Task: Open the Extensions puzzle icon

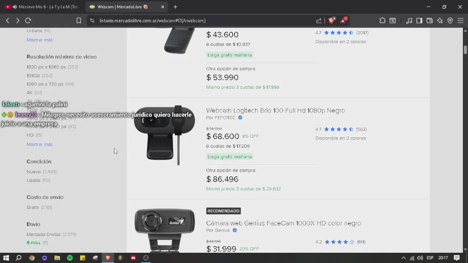Action: click(382, 20)
